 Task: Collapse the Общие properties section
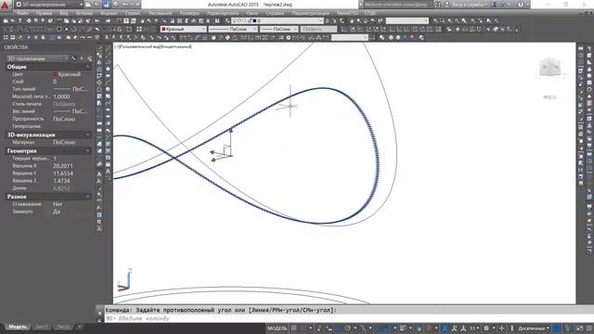click(87, 67)
